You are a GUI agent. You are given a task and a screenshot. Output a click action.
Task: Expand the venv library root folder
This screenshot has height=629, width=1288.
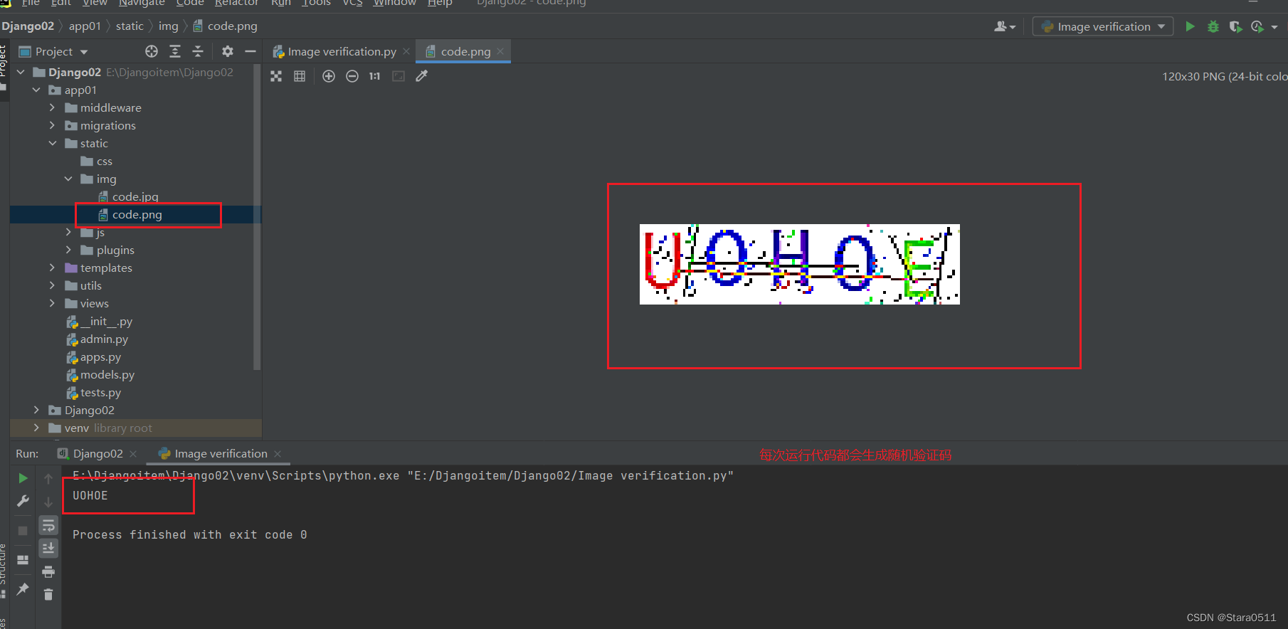pos(36,428)
